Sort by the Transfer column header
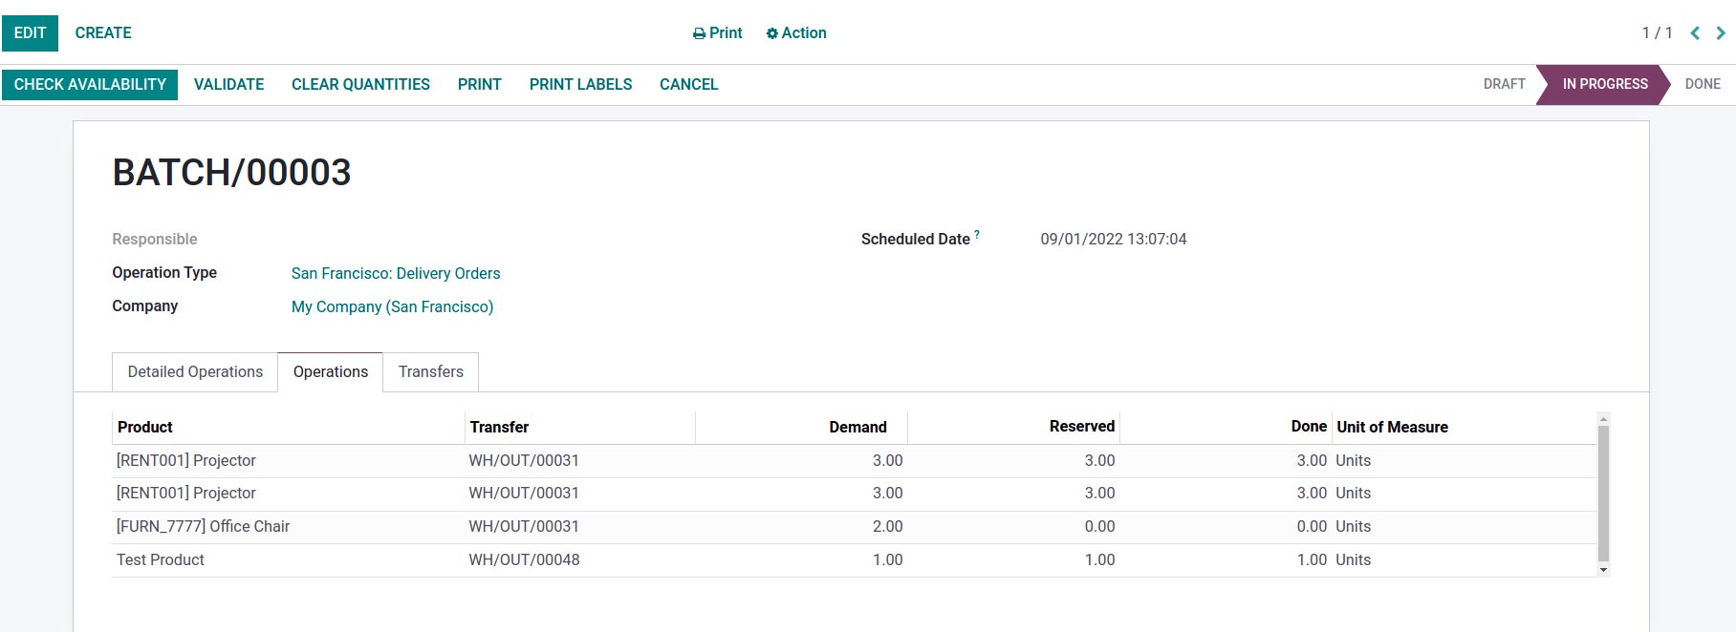This screenshot has height=632, width=1736. point(580,428)
